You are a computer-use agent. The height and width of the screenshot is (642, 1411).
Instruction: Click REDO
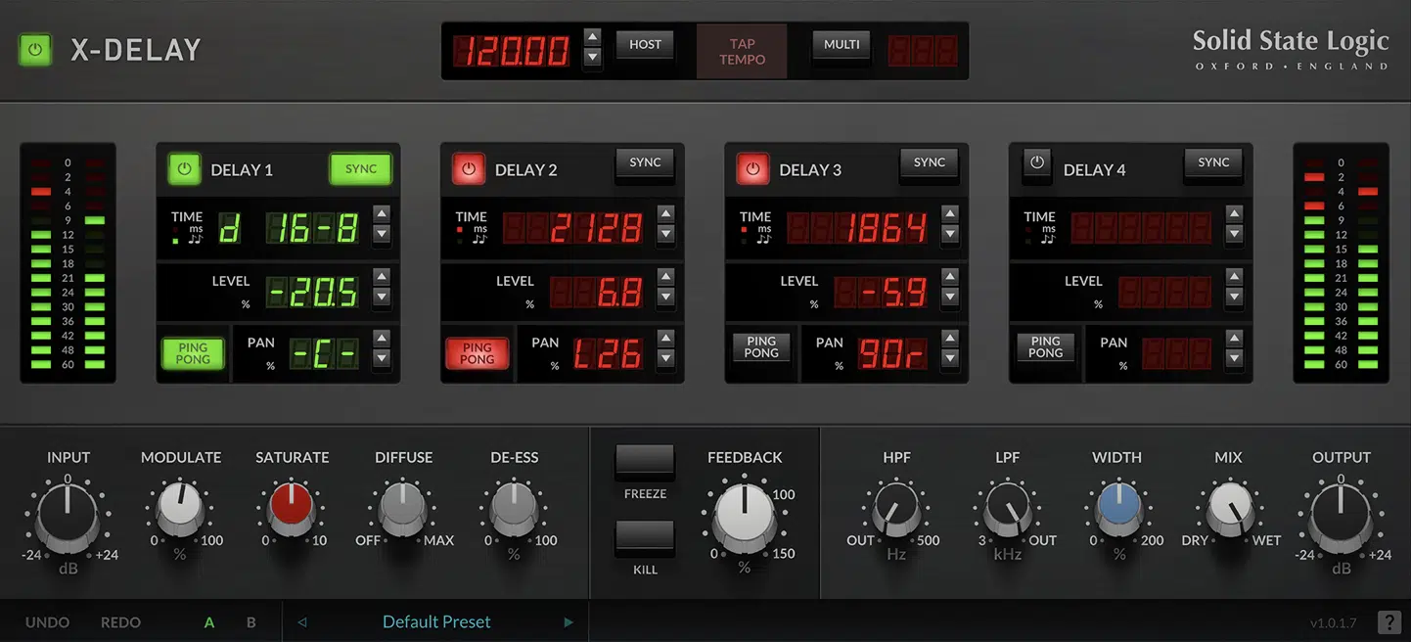pos(120,622)
